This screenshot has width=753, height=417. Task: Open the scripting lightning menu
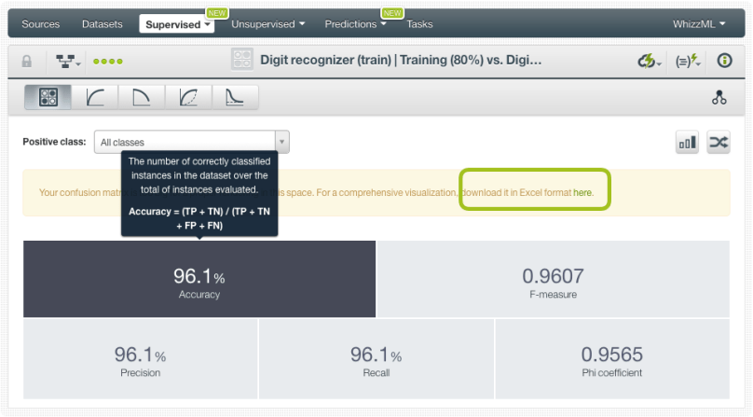[x=688, y=62]
